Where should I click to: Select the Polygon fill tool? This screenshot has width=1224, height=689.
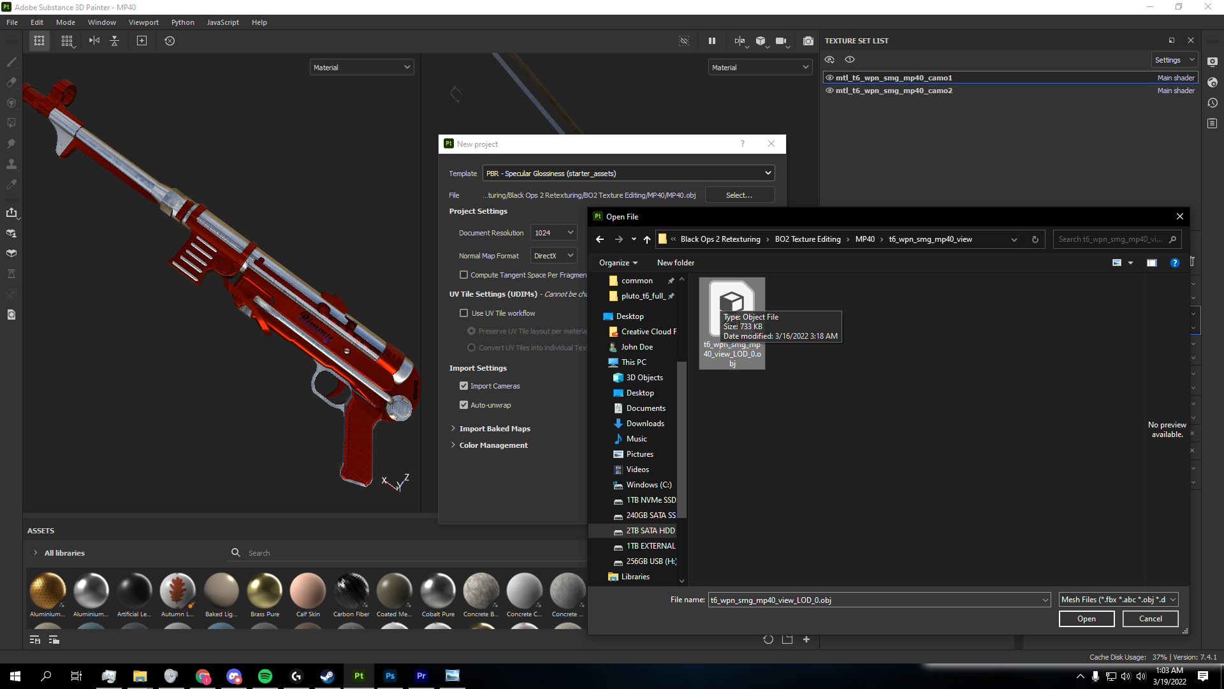point(11,123)
